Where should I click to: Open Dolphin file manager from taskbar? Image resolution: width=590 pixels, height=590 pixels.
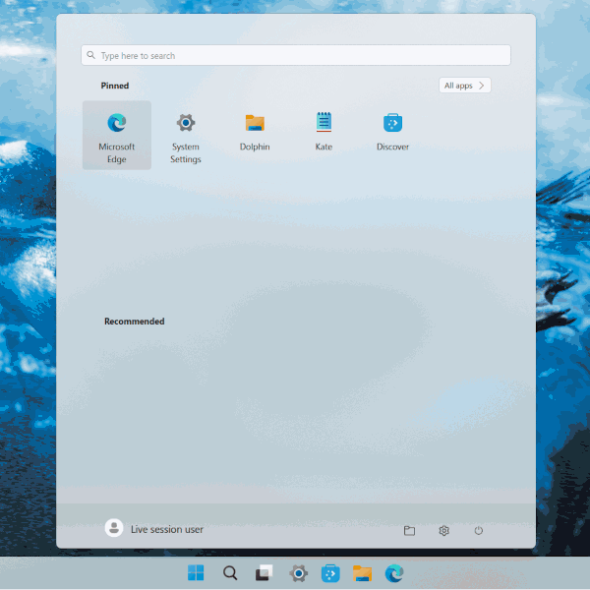[x=362, y=573]
